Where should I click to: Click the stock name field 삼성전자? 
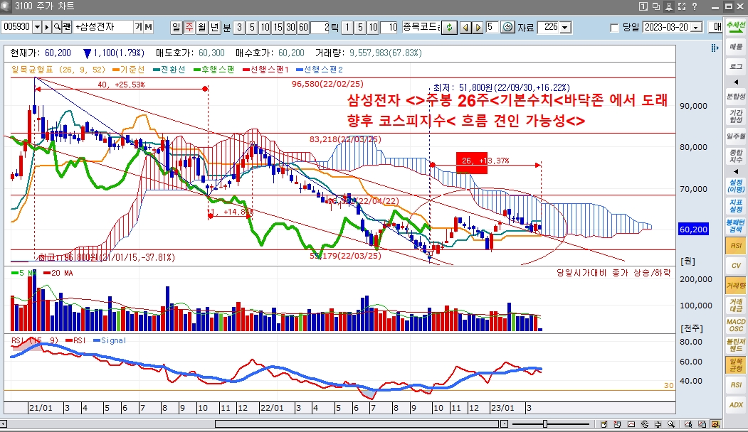click(102, 27)
